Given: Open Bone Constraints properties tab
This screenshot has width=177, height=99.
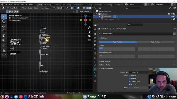Looking at the screenshot, I should [x=95, y=76].
